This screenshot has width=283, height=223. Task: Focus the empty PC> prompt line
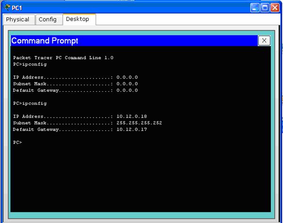[17, 142]
